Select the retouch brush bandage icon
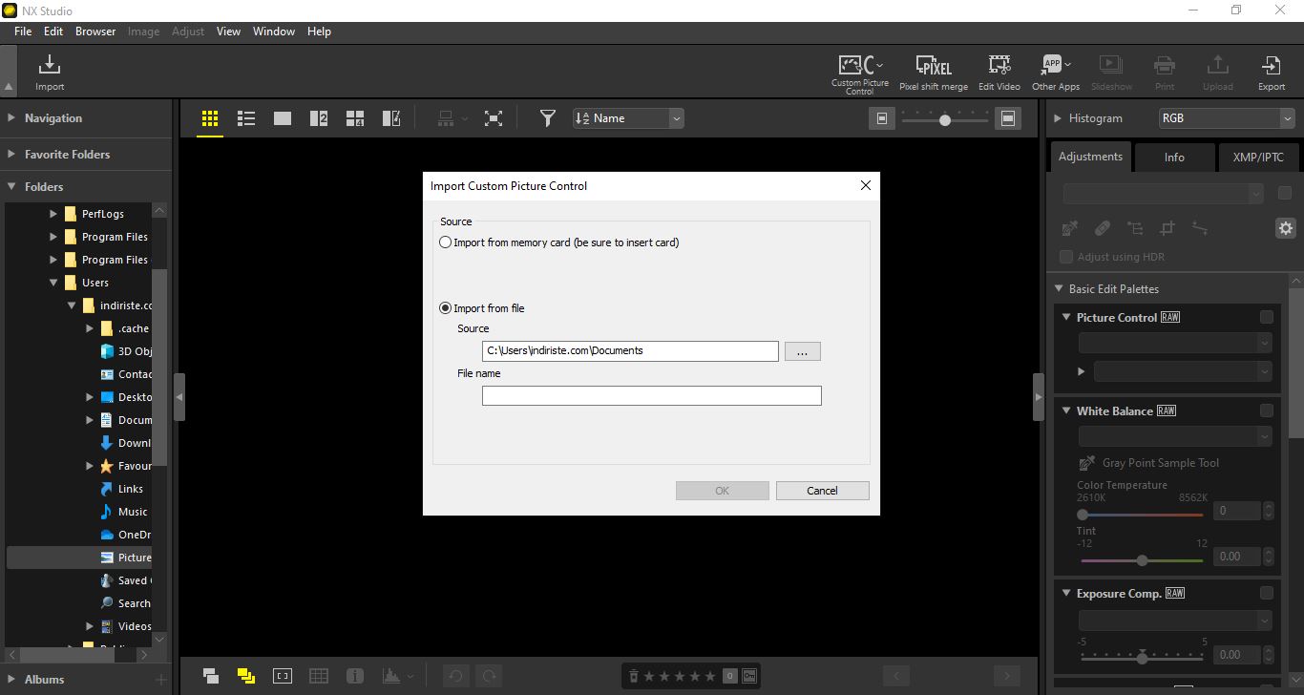Image resolution: width=1304 pixels, height=695 pixels. coord(1102,228)
